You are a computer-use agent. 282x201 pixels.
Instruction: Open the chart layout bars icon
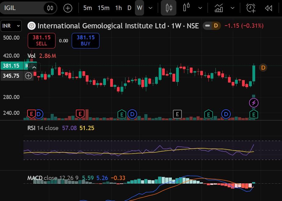tap(186, 7)
